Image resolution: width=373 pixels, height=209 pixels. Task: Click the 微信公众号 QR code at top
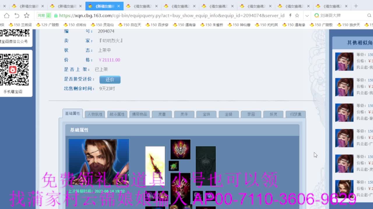point(15,33)
